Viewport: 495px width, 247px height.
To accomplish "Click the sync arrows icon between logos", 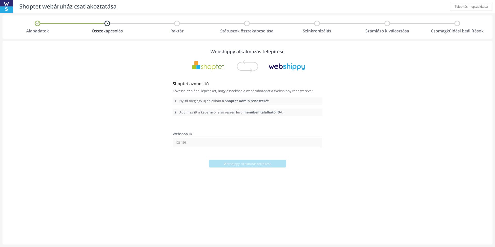I will pos(247,66).
